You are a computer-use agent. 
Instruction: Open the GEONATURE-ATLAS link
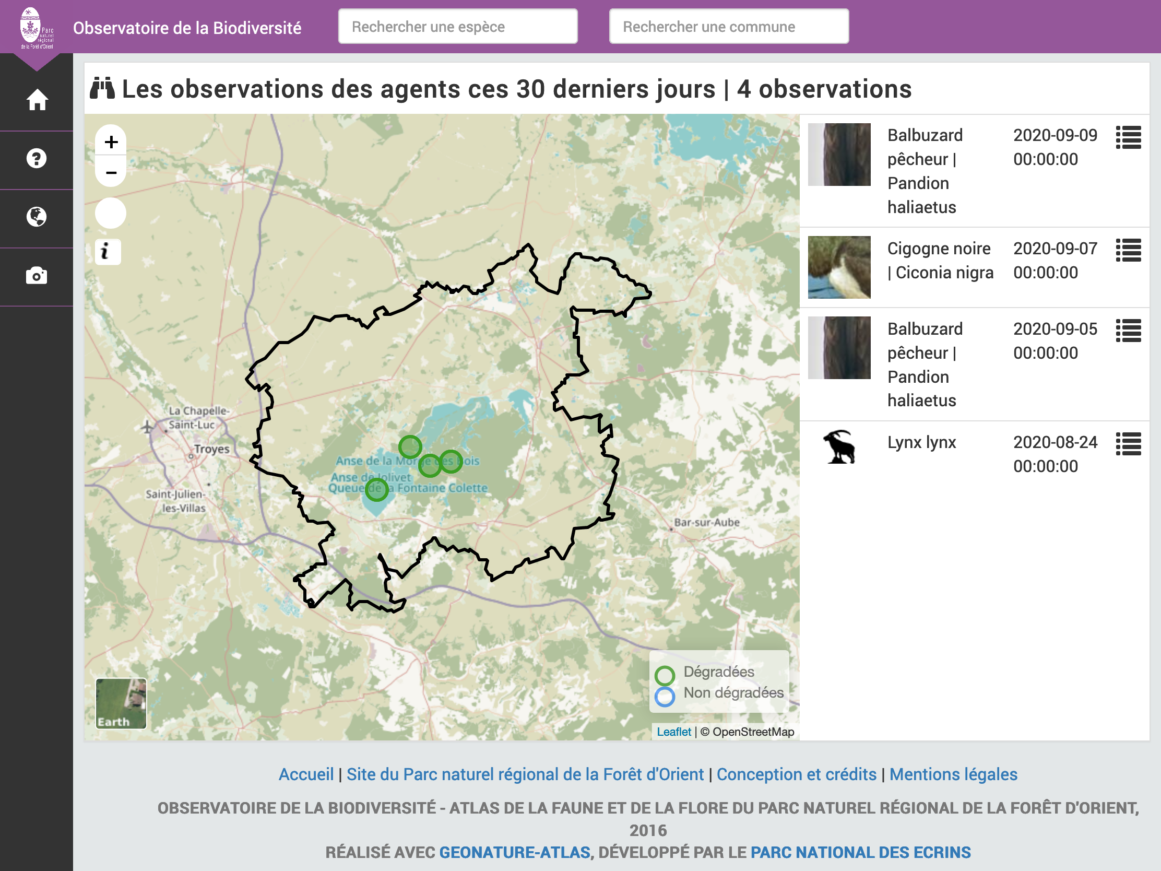(514, 852)
